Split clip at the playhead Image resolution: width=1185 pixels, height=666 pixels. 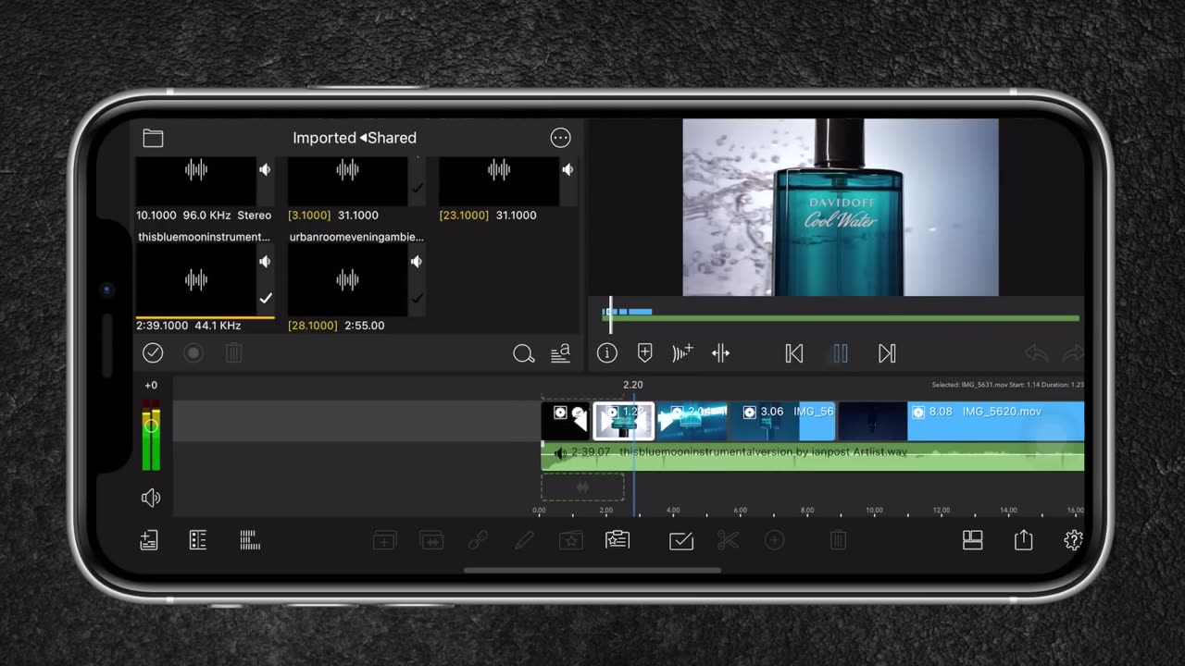pyautogui.click(x=720, y=352)
